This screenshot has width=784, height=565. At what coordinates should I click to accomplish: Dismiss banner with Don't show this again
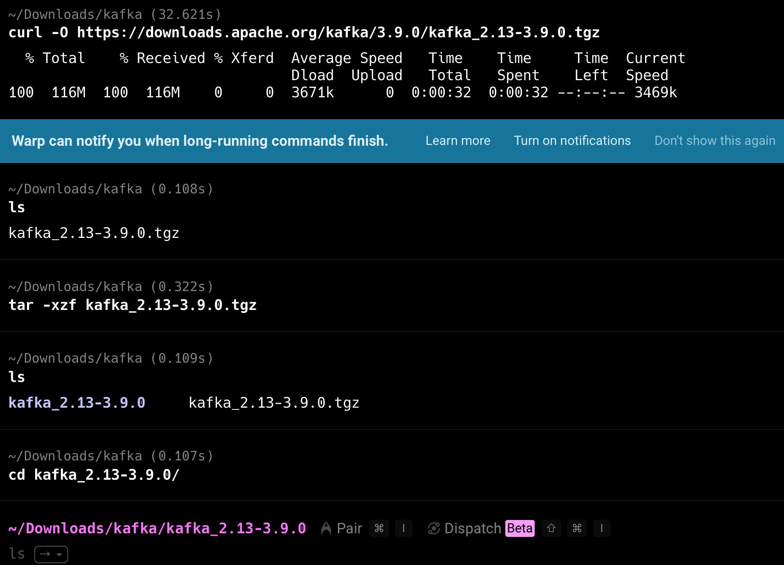click(715, 141)
